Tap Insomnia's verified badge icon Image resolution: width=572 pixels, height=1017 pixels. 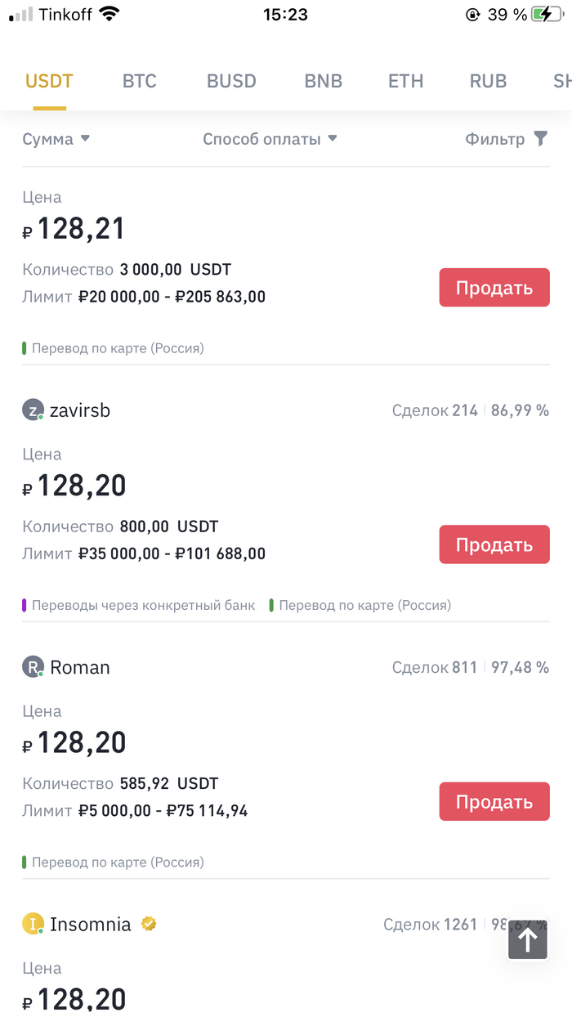[x=149, y=924]
